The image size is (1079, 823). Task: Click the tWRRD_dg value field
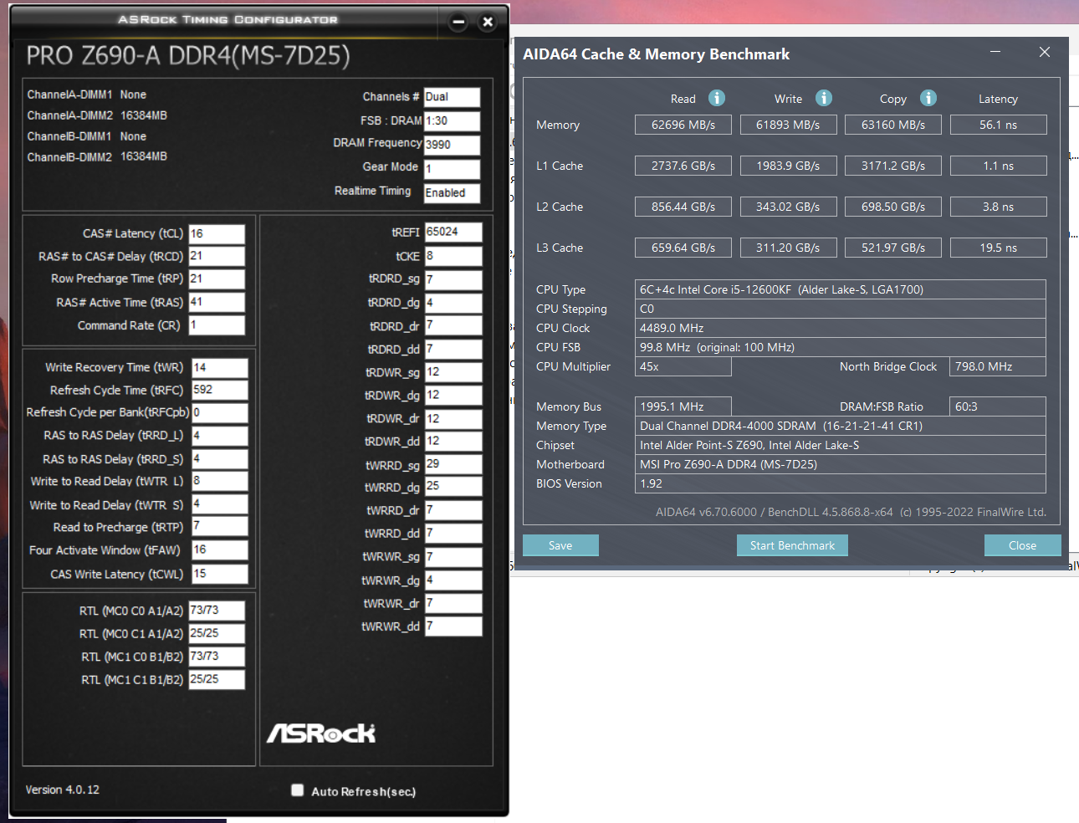point(453,487)
